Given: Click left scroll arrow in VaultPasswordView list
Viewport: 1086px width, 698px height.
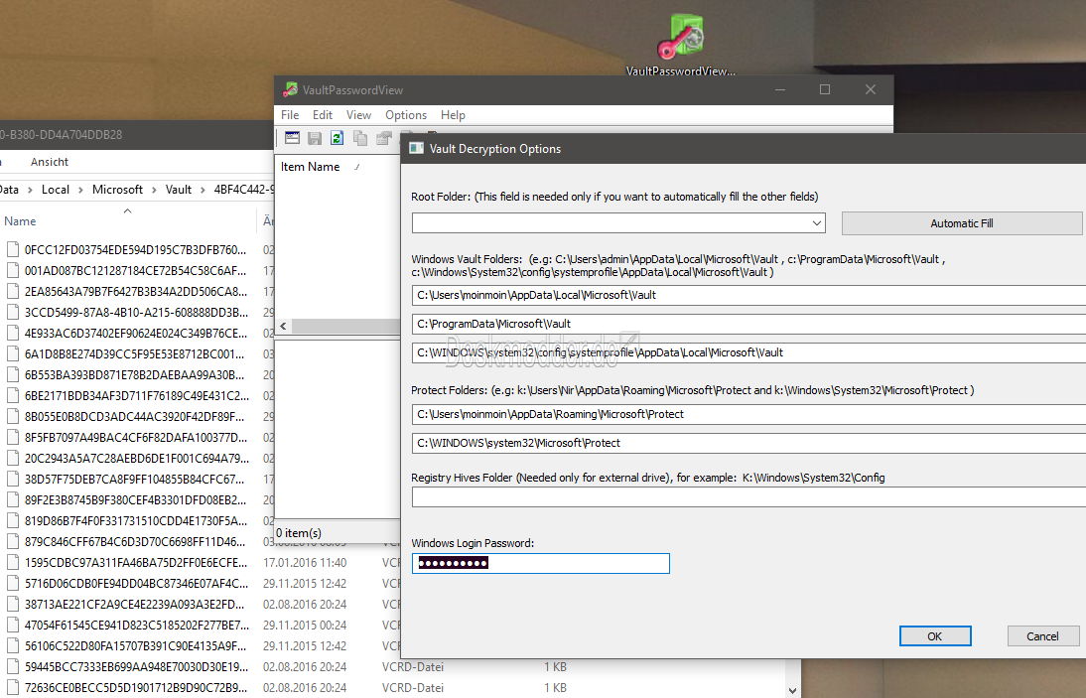Looking at the screenshot, I should [283, 326].
